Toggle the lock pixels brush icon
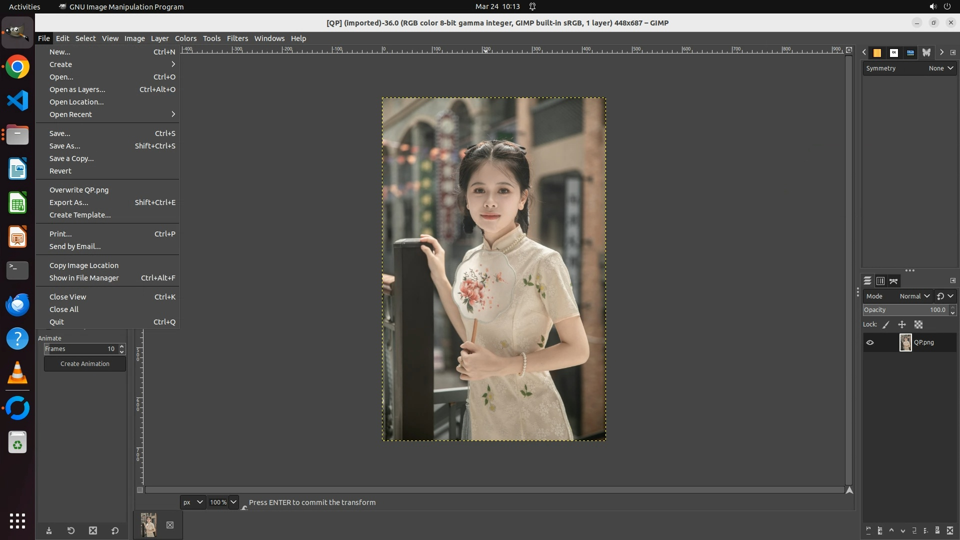The height and width of the screenshot is (540, 960). click(x=886, y=324)
